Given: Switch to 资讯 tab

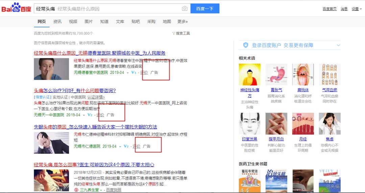Looking at the screenshot, I should (x=57, y=21).
